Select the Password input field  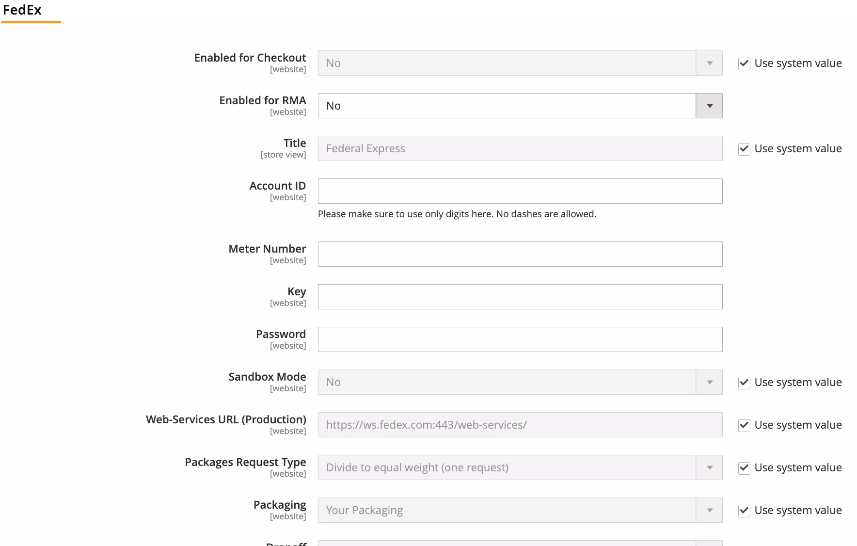click(520, 339)
